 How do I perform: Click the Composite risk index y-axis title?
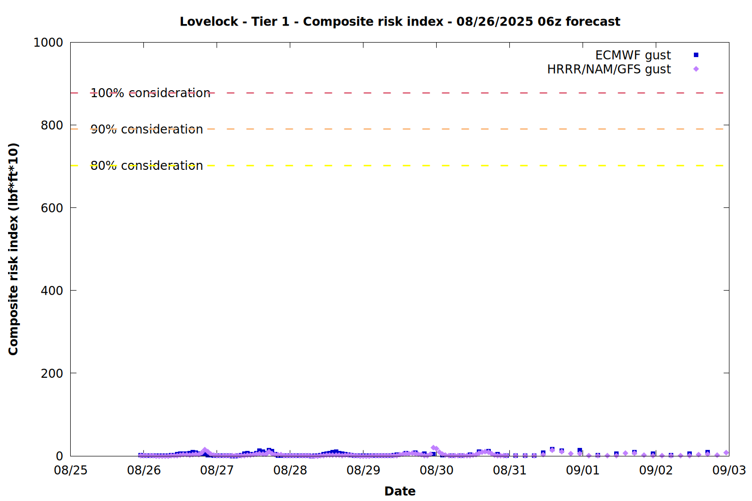pos(14,249)
